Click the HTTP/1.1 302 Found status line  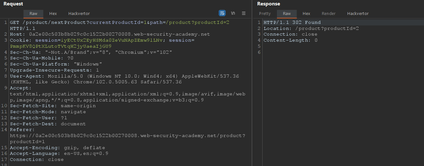[292, 23]
